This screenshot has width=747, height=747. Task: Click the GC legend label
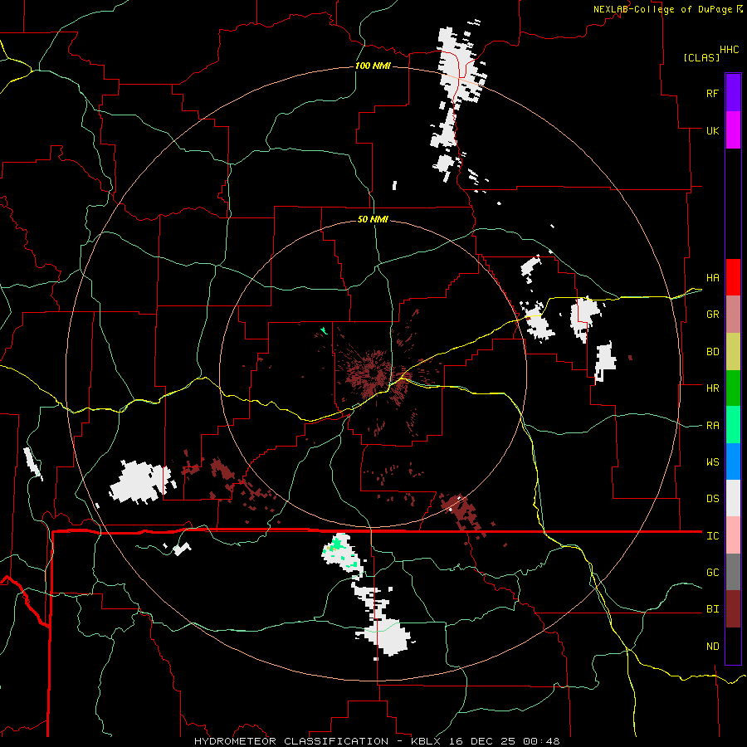click(x=712, y=573)
